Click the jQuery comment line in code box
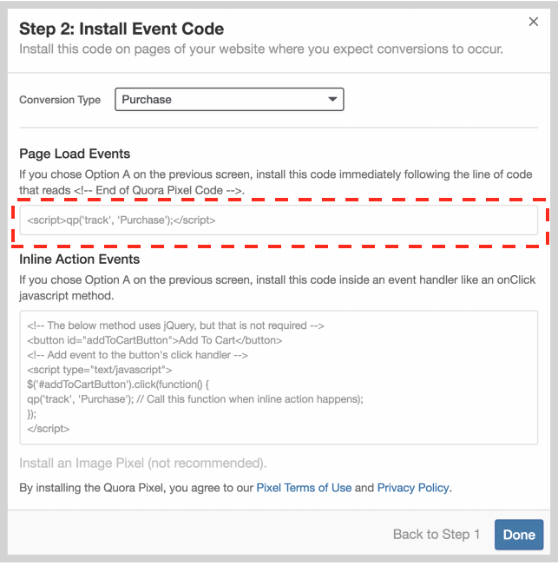This screenshot has height=565, width=558. pyautogui.click(x=175, y=325)
